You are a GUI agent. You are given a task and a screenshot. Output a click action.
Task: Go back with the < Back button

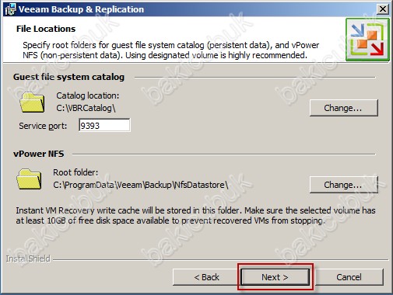pos(207,277)
